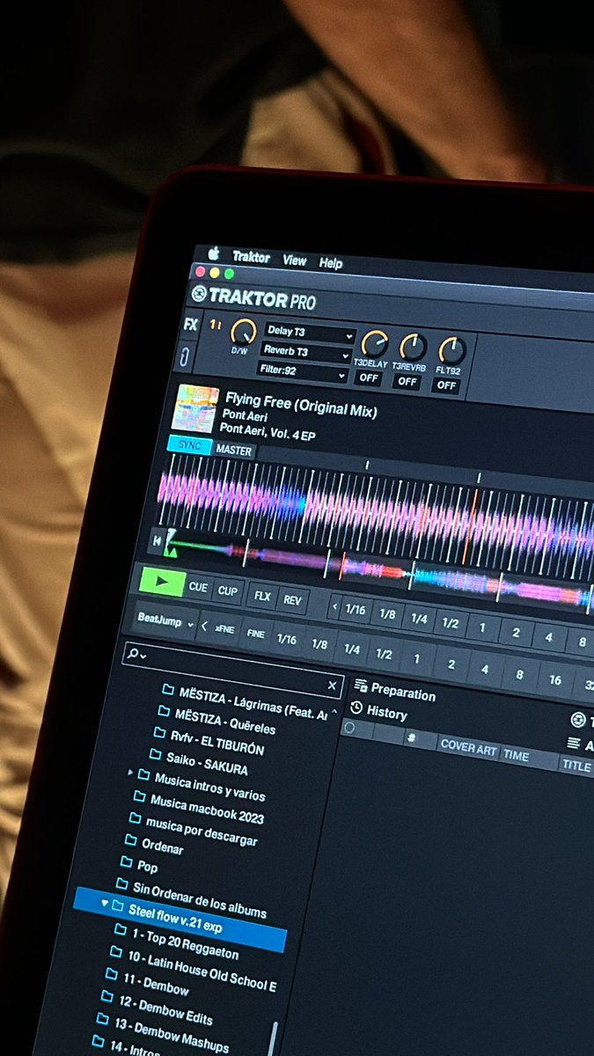
Task: Toggle the OFF button under T3DELAY
Action: click(367, 378)
